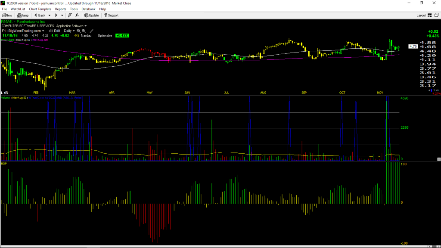441x248 pixels.
Task: Expand the forward history dropdown arrow
Action: click(x=62, y=15)
